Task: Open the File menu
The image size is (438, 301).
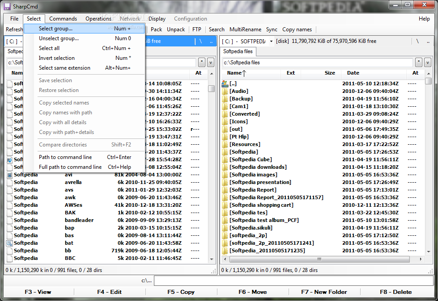Action: (x=14, y=19)
